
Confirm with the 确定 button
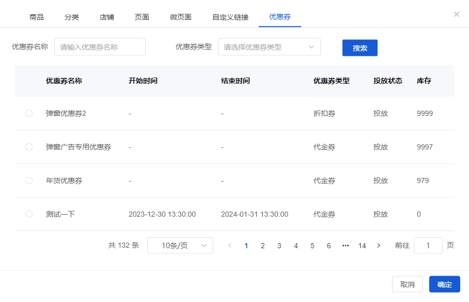[445, 284]
